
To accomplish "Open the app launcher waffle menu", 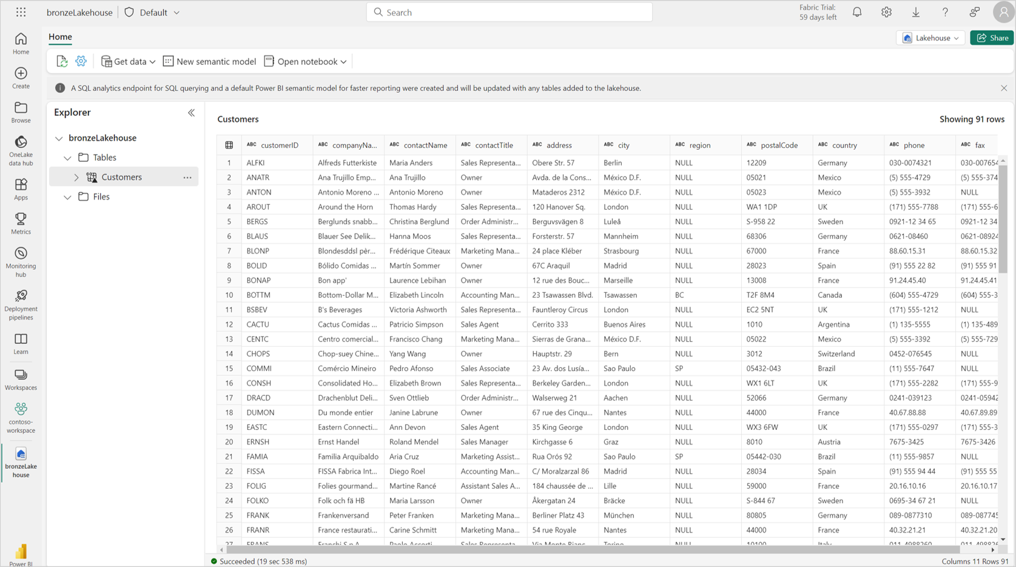I will pos(21,12).
